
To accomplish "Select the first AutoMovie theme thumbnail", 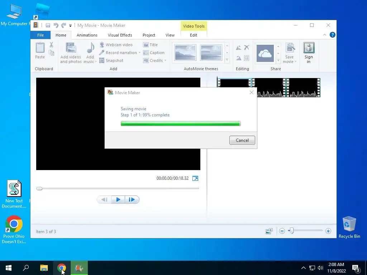I will coord(185,53).
